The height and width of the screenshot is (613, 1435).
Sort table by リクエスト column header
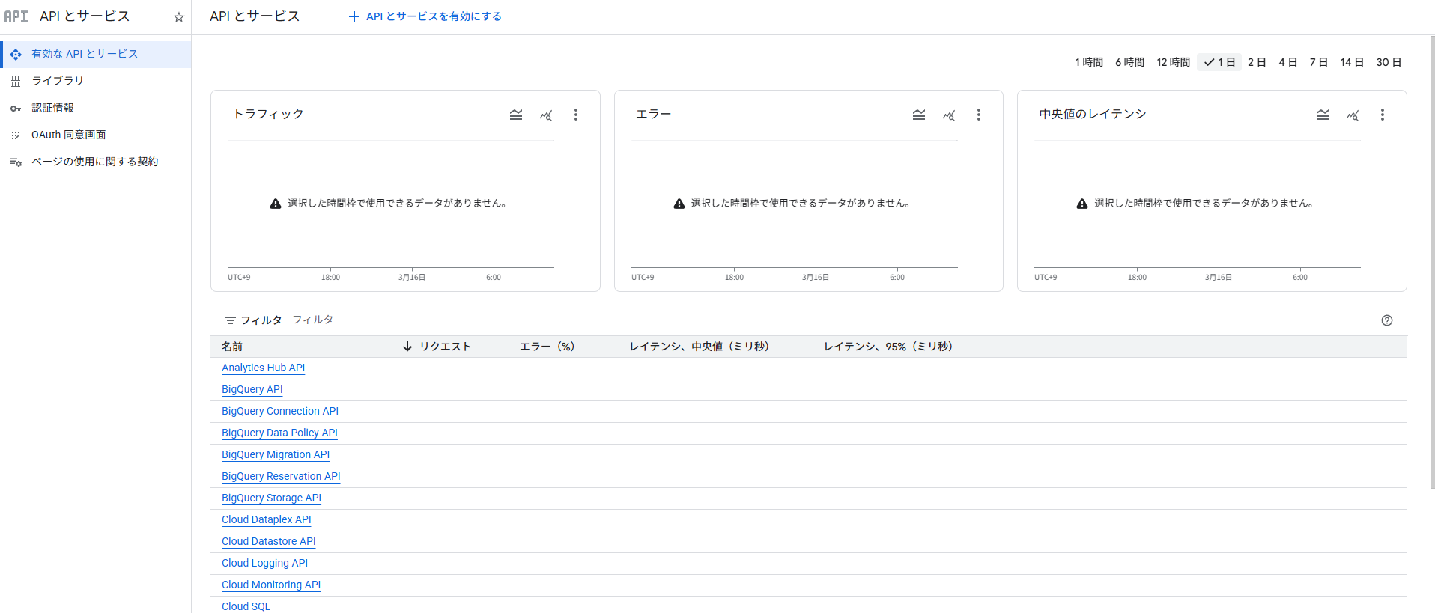pyautogui.click(x=444, y=347)
